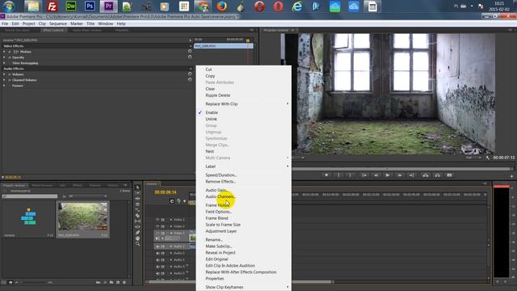Viewport: 517px width, 291px height.
Task: Go to Out point in Program monitor
Action: coord(411,175)
